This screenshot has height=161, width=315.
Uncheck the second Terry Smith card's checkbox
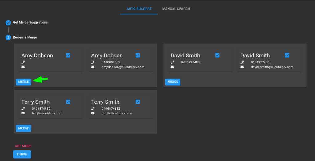tap(138, 102)
